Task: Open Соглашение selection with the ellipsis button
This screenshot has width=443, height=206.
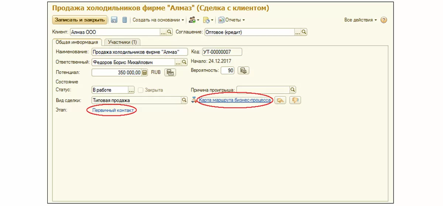Action: (298, 32)
